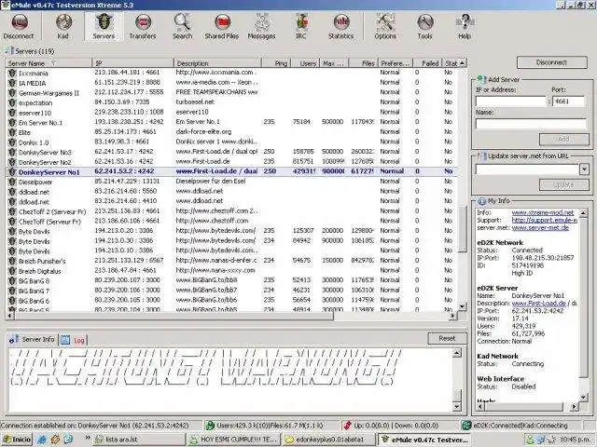Sort servers by Ping column
597x447 pixels.
click(277, 63)
